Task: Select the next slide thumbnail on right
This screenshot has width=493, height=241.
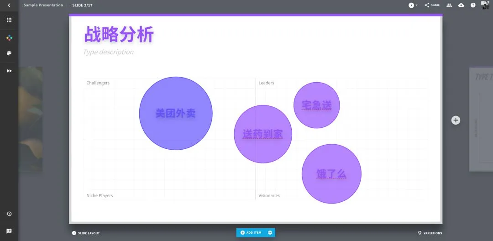Action: pyautogui.click(x=481, y=120)
